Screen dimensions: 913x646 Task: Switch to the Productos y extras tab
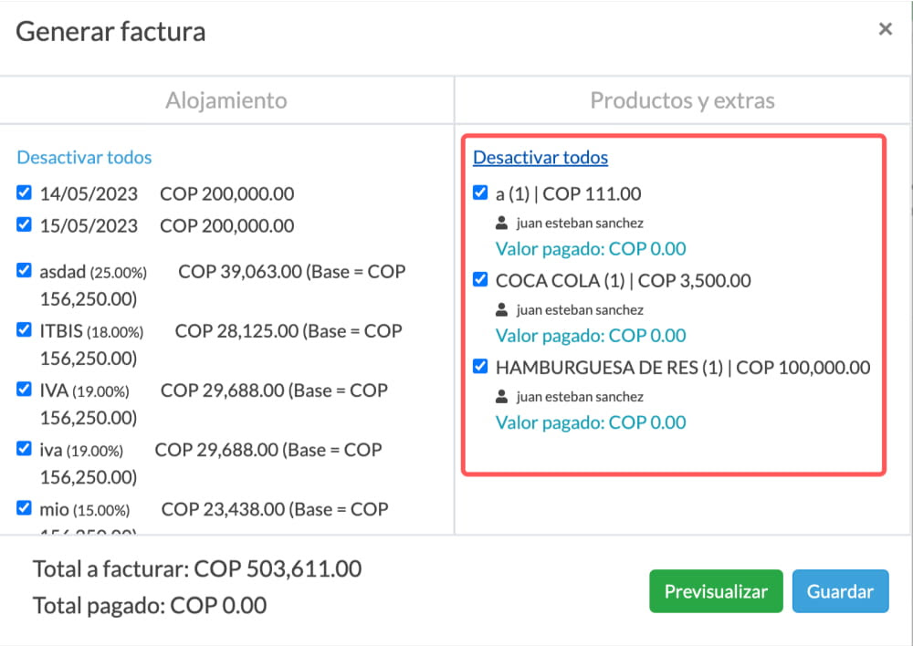682,100
